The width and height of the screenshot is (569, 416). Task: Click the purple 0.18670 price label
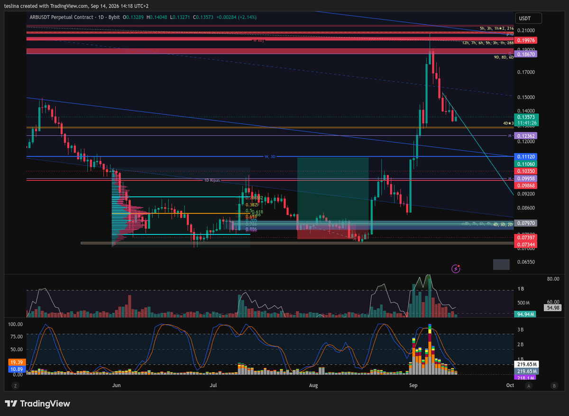coord(526,55)
